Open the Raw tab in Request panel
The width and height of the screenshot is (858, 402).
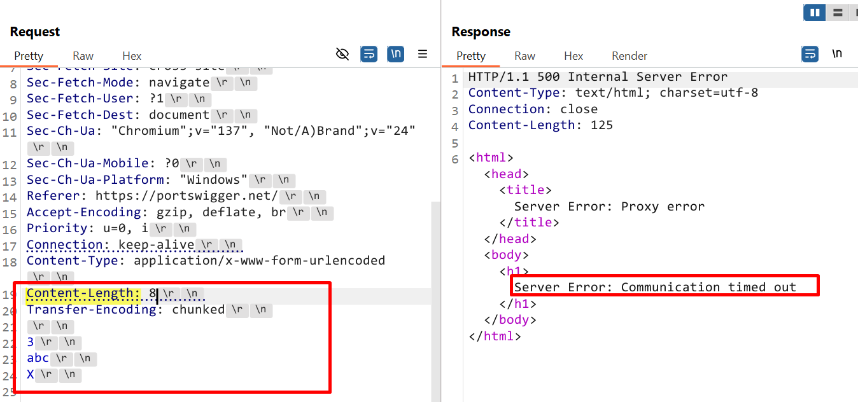point(83,56)
